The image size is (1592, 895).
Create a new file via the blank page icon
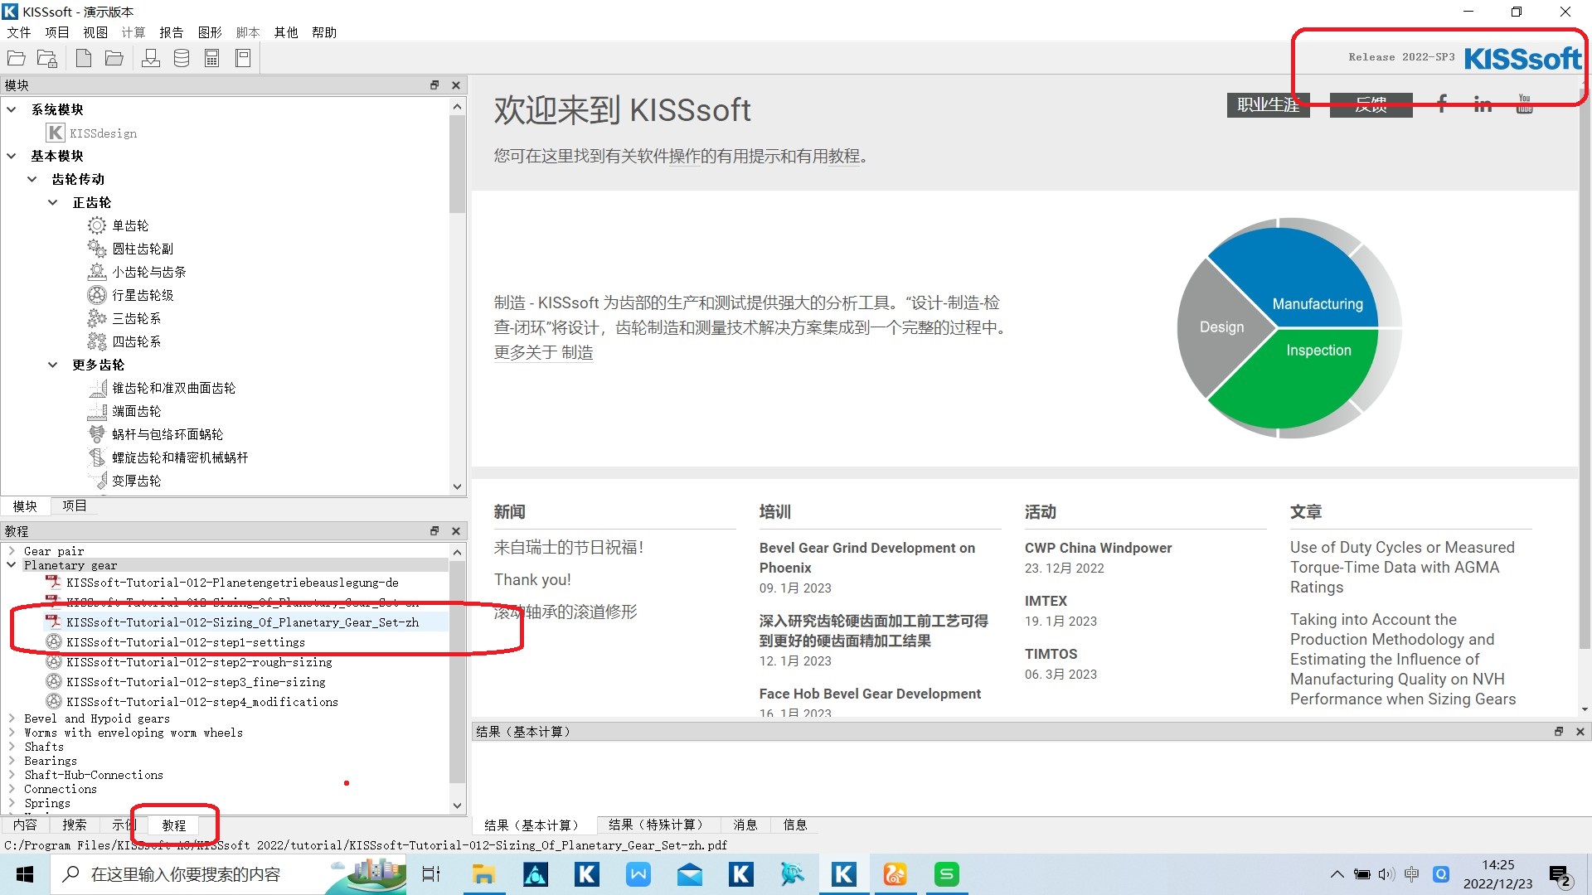pos(84,58)
